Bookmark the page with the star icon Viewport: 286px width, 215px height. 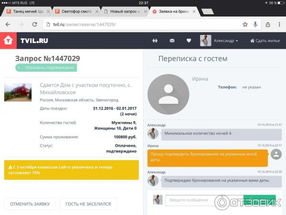point(245,24)
